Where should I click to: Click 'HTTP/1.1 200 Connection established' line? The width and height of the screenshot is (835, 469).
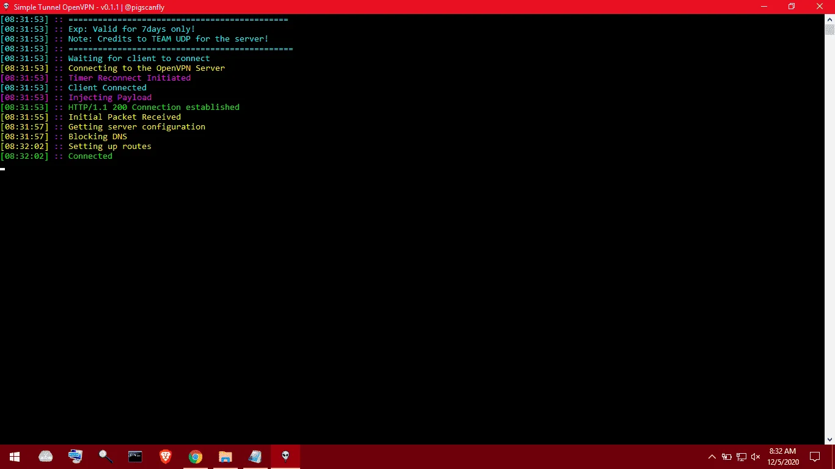point(153,107)
